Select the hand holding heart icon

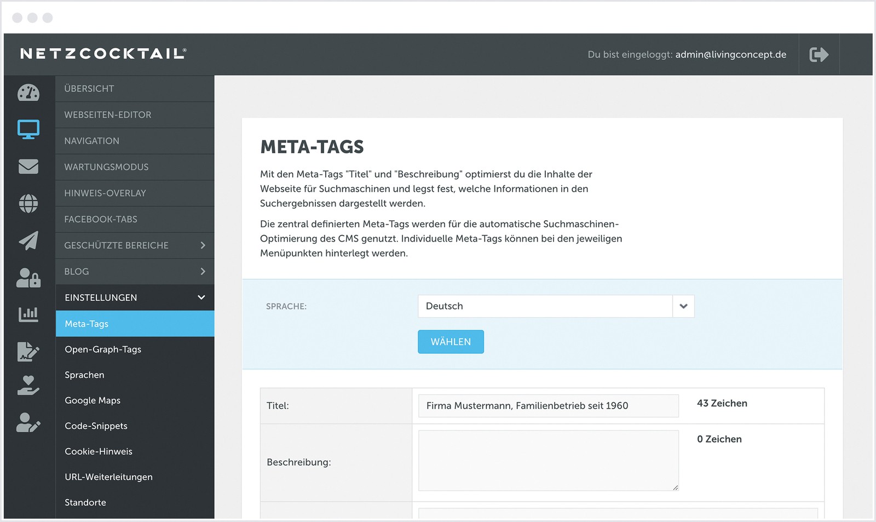28,386
